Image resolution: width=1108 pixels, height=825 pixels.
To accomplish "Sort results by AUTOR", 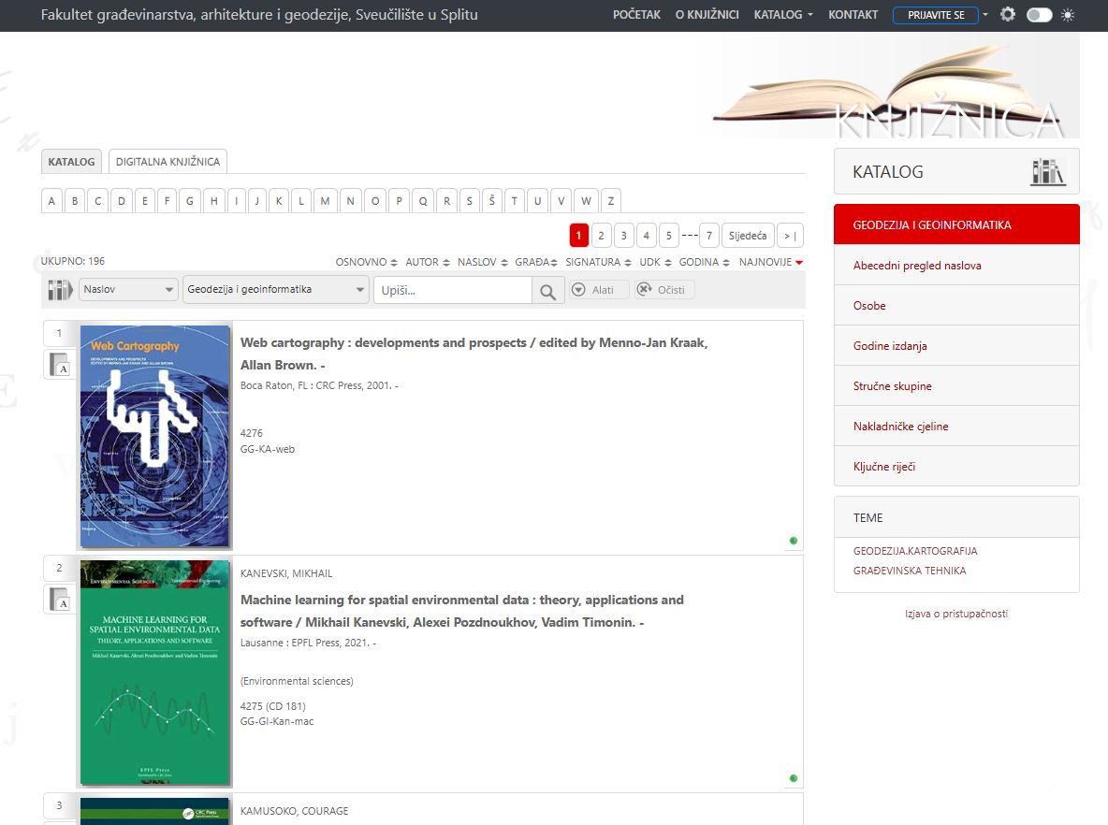I will 427,262.
